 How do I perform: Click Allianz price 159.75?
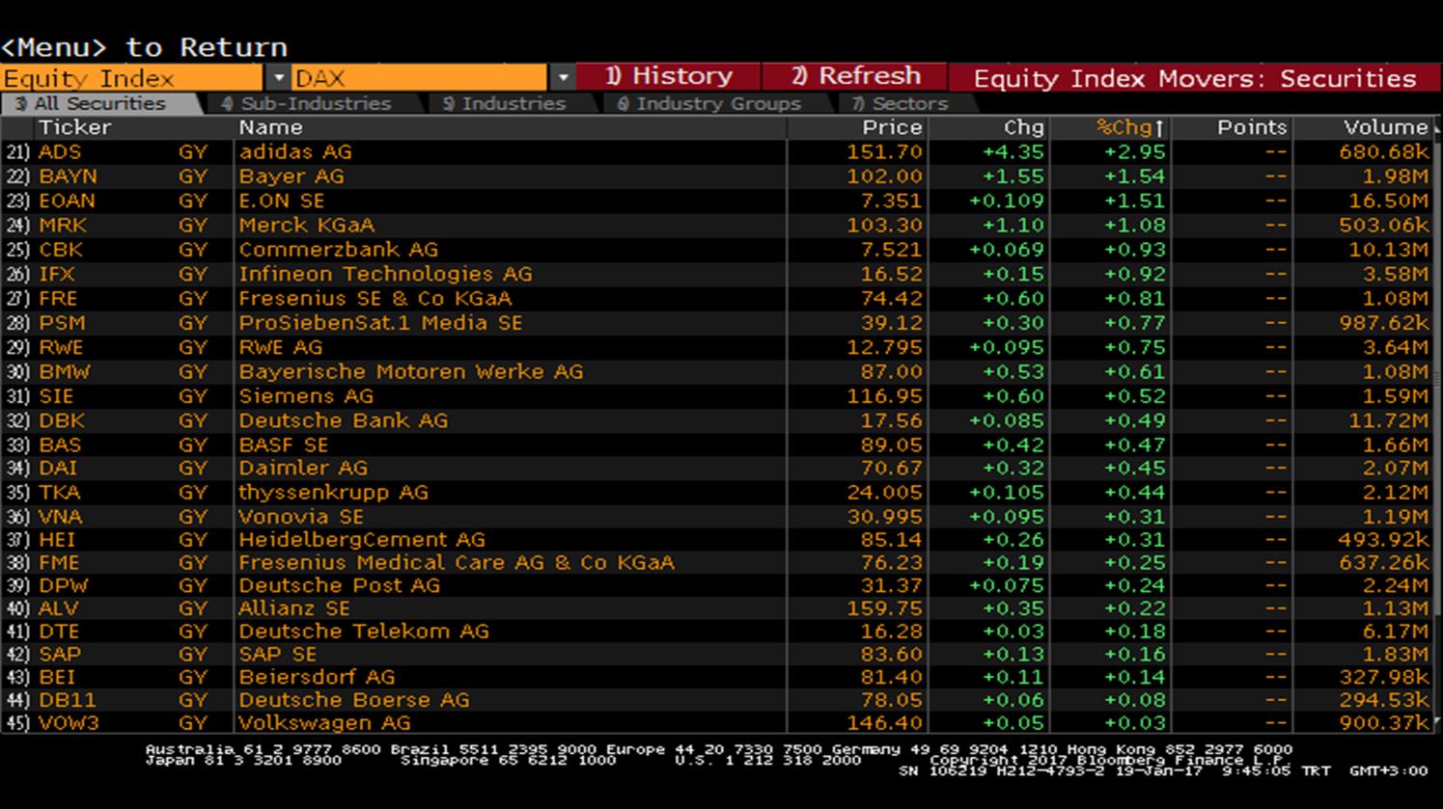pyautogui.click(x=884, y=608)
